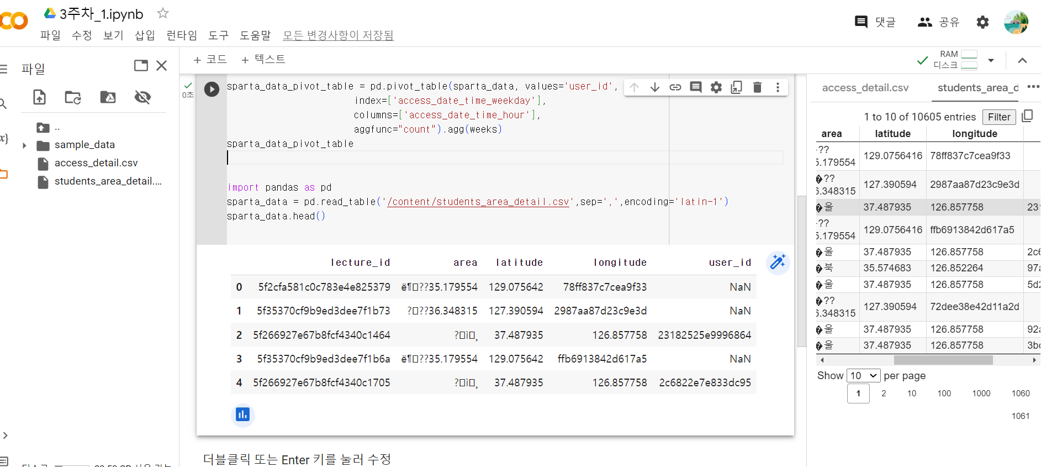Open the 도구 menu
Viewport: 1041px width, 467px height.
[x=218, y=35]
